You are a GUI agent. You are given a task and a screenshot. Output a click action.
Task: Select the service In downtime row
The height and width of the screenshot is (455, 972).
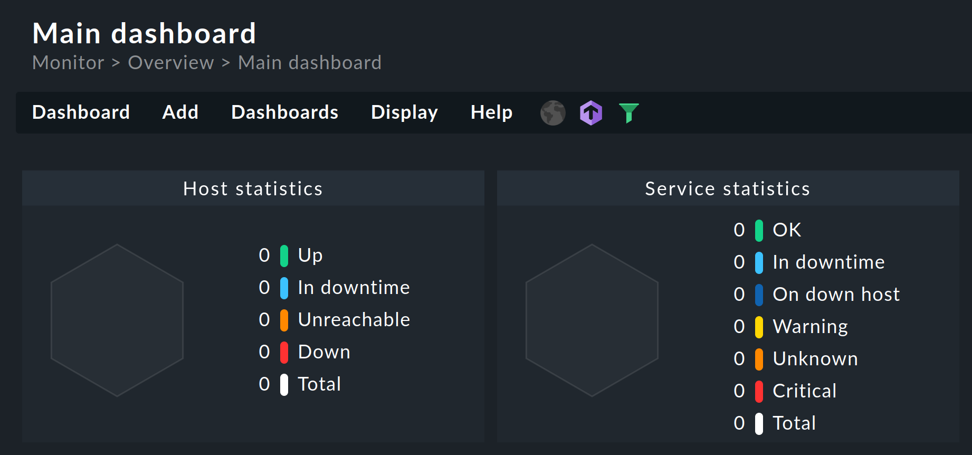click(809, 262)
